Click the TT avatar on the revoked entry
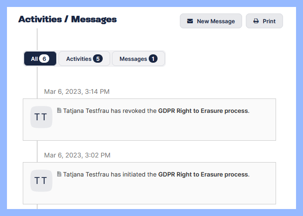 click(x=41, y=117)
